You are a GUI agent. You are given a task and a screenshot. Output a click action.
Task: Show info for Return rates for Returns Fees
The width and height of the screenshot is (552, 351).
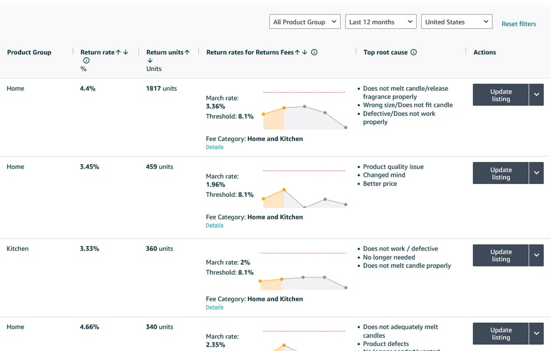(315, 52)
